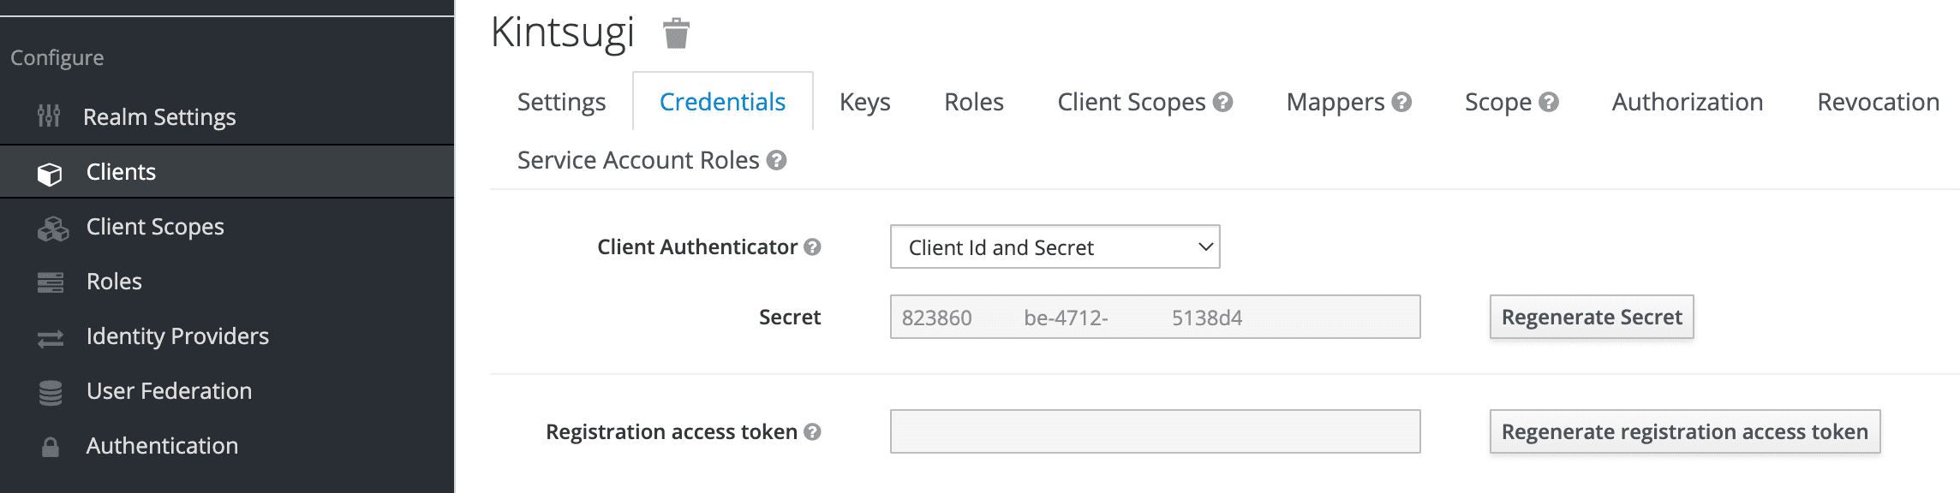
Task: Go to the Authorization tab
Action: tap(1687, 103)
